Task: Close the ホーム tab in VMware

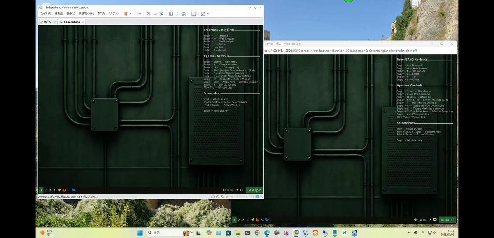Action: tap(54, 22)
